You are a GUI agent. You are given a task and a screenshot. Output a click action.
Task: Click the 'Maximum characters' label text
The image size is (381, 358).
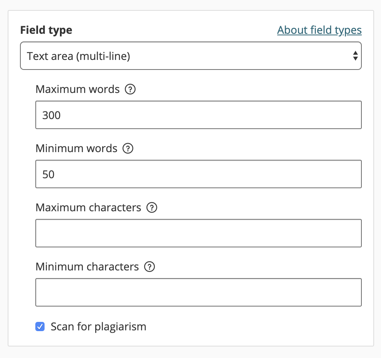click(x=88, y=208)
